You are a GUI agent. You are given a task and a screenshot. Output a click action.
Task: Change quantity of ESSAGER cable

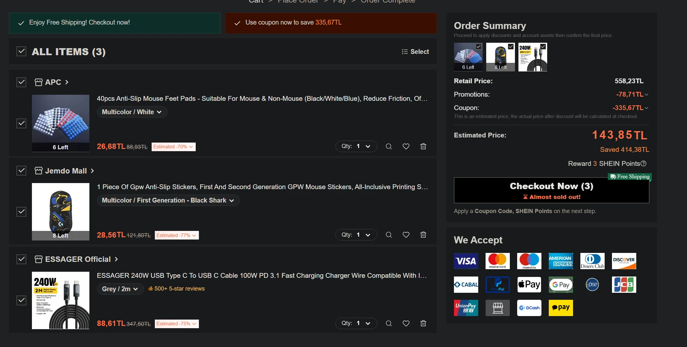click(356, 323)
